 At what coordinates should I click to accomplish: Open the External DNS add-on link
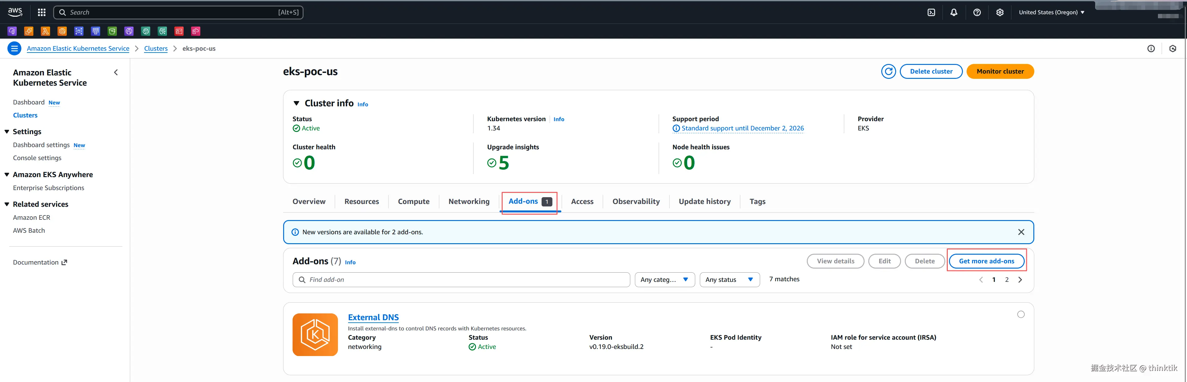tap(373, 317)
